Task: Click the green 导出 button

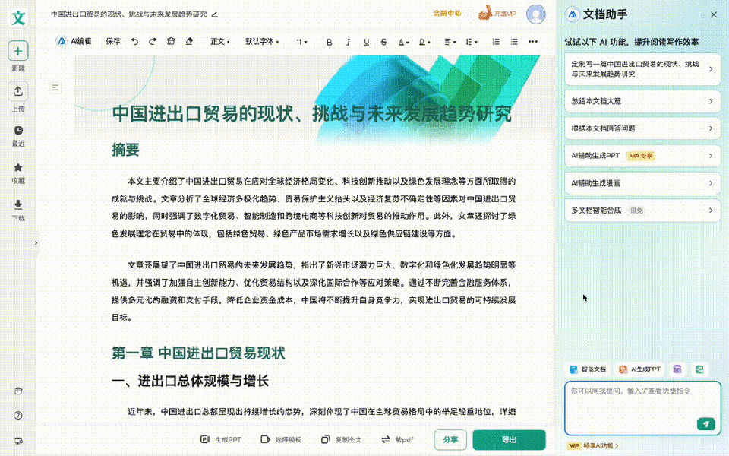Action: pyautogui.click(x=509, y=440)
